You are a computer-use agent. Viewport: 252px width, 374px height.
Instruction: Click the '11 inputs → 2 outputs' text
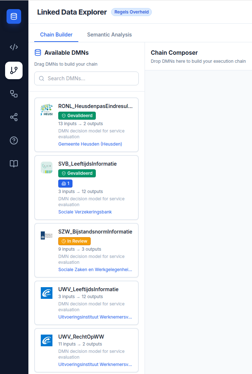tap(80, 344)
